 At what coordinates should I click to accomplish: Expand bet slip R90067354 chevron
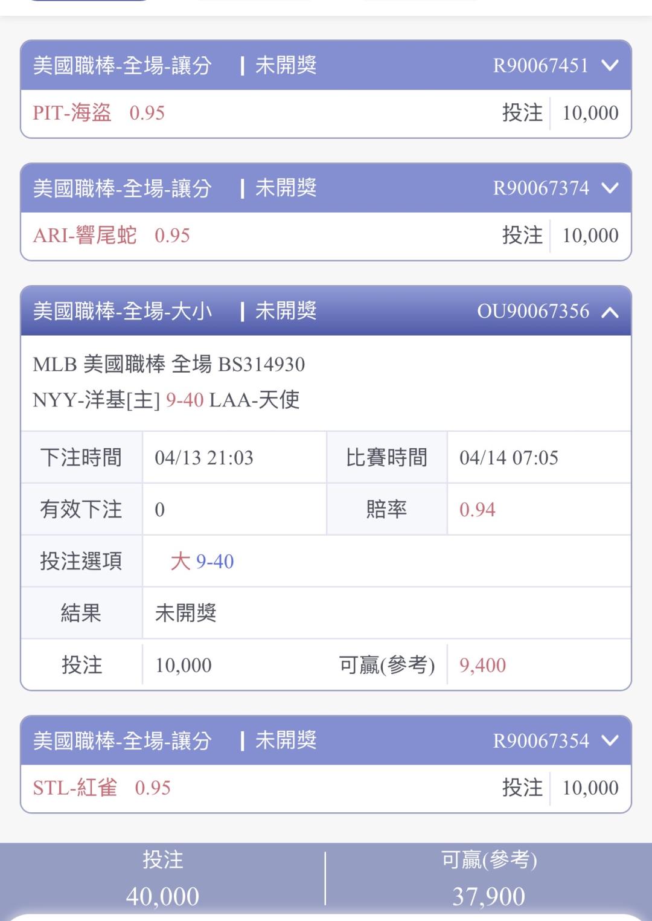pyautogui.click(x=610, y=740)
